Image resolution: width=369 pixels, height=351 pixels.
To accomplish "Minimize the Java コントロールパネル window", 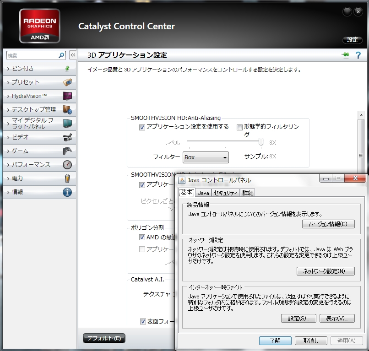I will coord(326,178).
